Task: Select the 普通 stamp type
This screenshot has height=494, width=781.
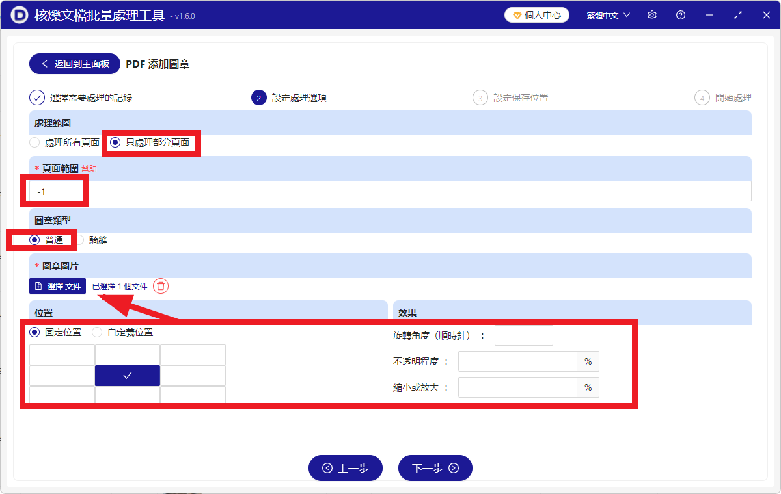Action: pos(36,239)
